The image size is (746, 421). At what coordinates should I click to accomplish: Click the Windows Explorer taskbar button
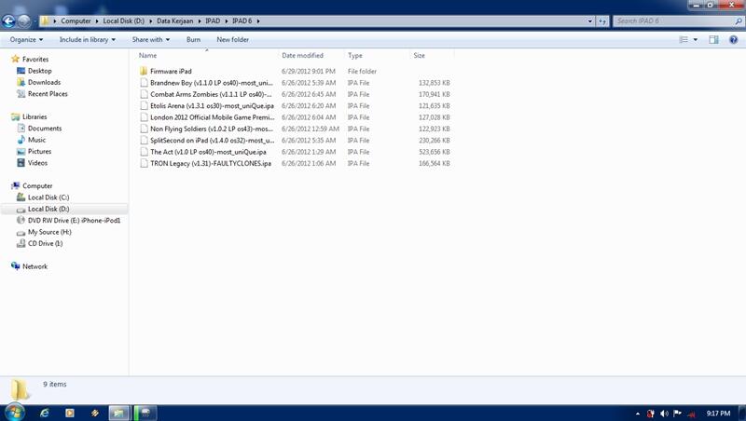point(119,413)
